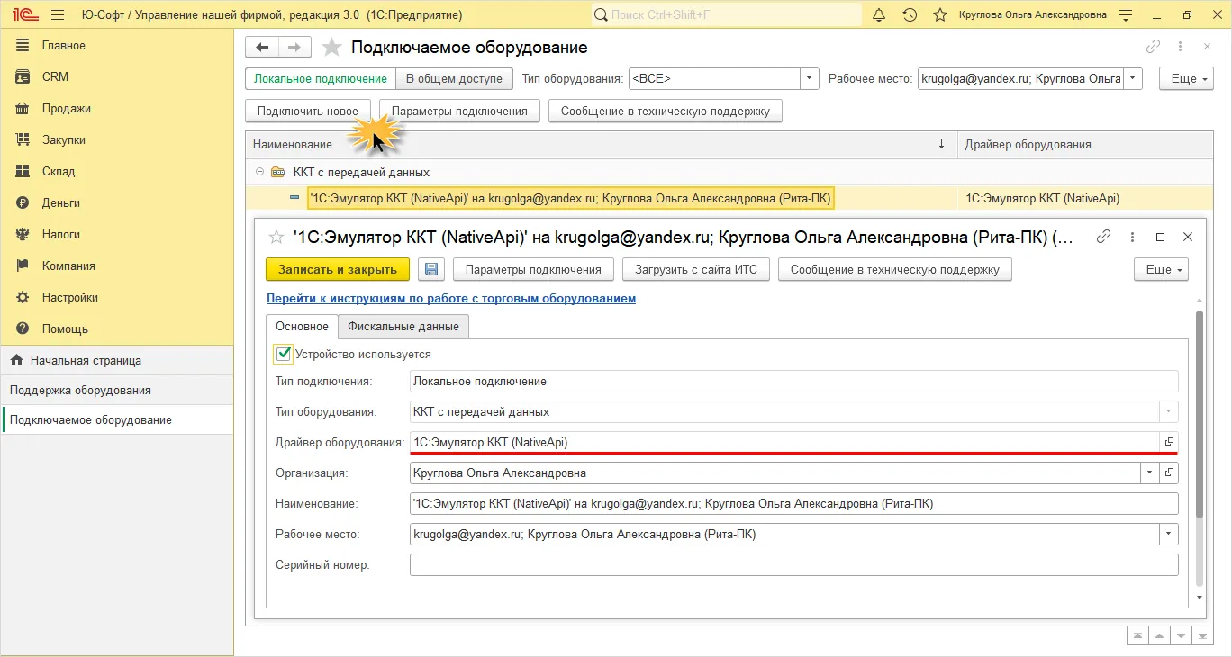Go forward with the right arrow
Viewport: 1232px width, 657px height.
(x=294, y=48)
